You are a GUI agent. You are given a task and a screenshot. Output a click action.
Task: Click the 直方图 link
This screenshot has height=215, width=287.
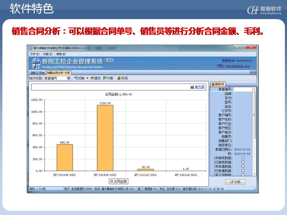point(199,87)
